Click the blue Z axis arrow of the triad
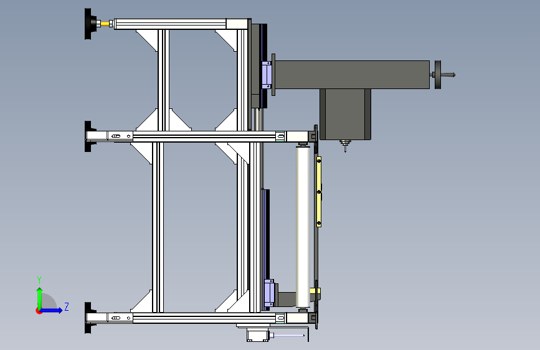 (x=52, y=310)
